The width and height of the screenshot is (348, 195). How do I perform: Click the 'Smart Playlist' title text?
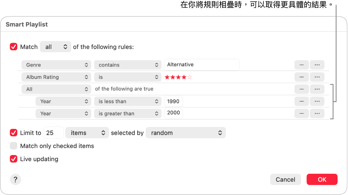click(27, 24)
